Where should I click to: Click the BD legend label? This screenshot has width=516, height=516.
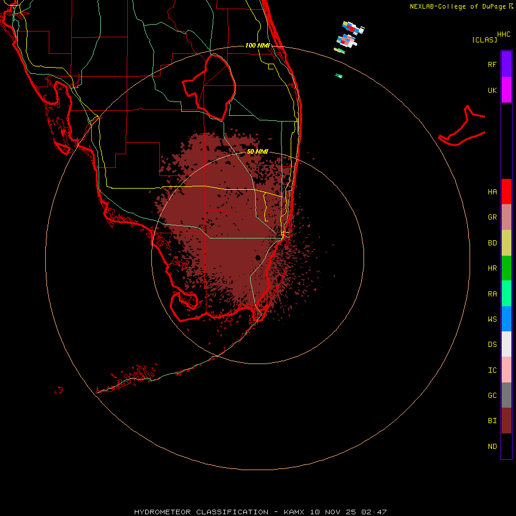[492, 243]
